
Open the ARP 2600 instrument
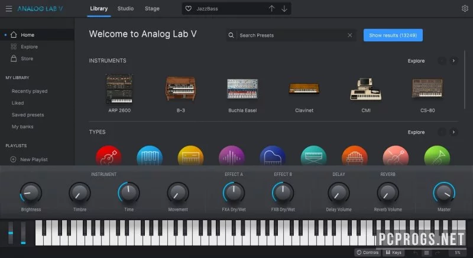pos(119,93)
